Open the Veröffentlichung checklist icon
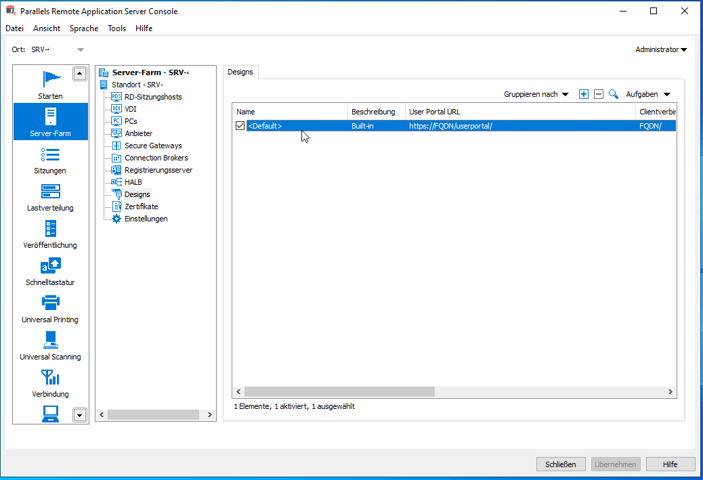This screenshot has width=703, height=480. (x=51, y=229)
